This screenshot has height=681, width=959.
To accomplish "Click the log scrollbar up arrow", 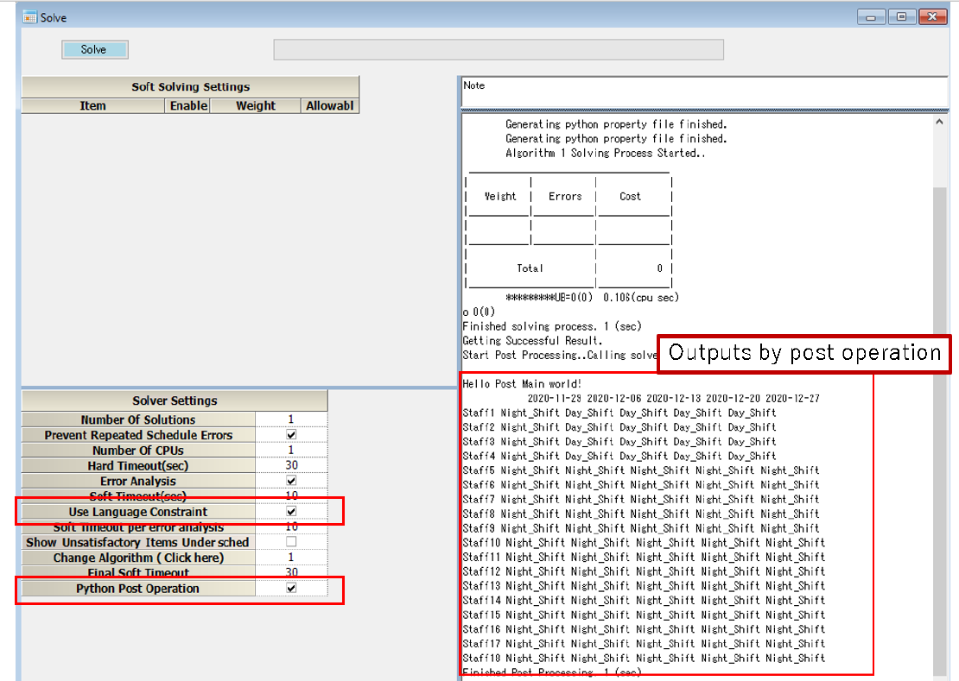I will [940, 123].
